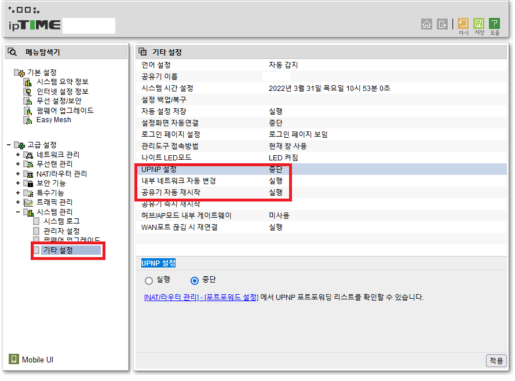Open 무선 설정/보안 menu item

pyautogui.click(x=59, y=101)
